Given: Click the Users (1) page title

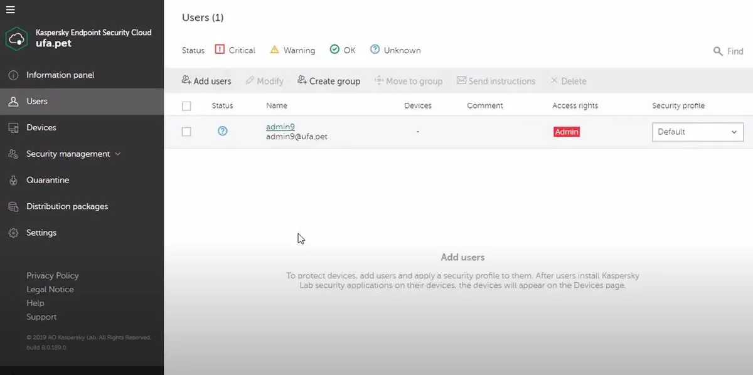Looking at the screenshot, I should click(203, 18).
